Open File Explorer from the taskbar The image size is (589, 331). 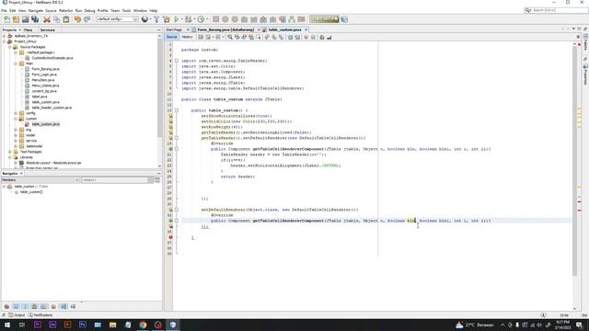click(x=112, y=325)
